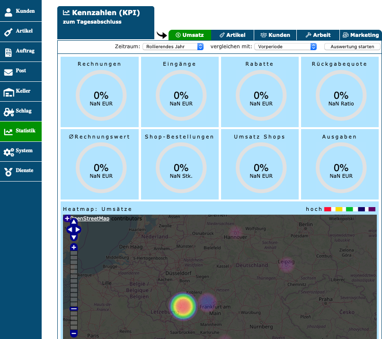
Task: Expand the Zeitraum dropdown
Action: (175, 47)
